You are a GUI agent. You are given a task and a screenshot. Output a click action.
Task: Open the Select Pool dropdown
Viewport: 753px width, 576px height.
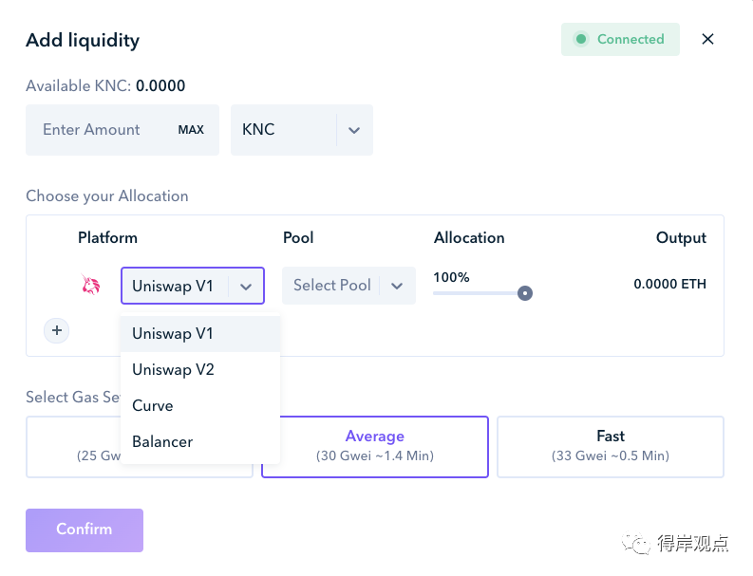click(x=348, y=286)
